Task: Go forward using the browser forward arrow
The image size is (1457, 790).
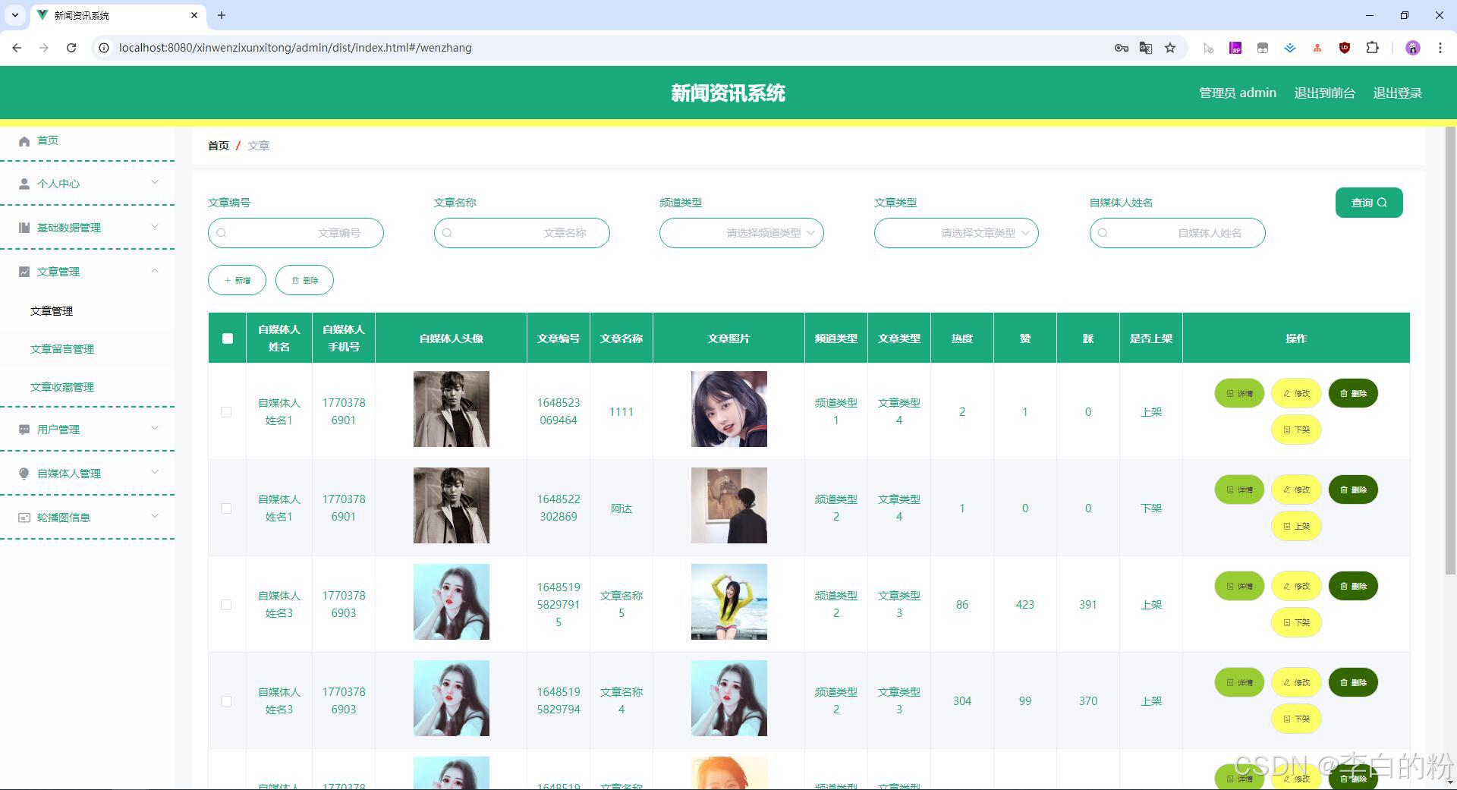Action: click(44, 48)
